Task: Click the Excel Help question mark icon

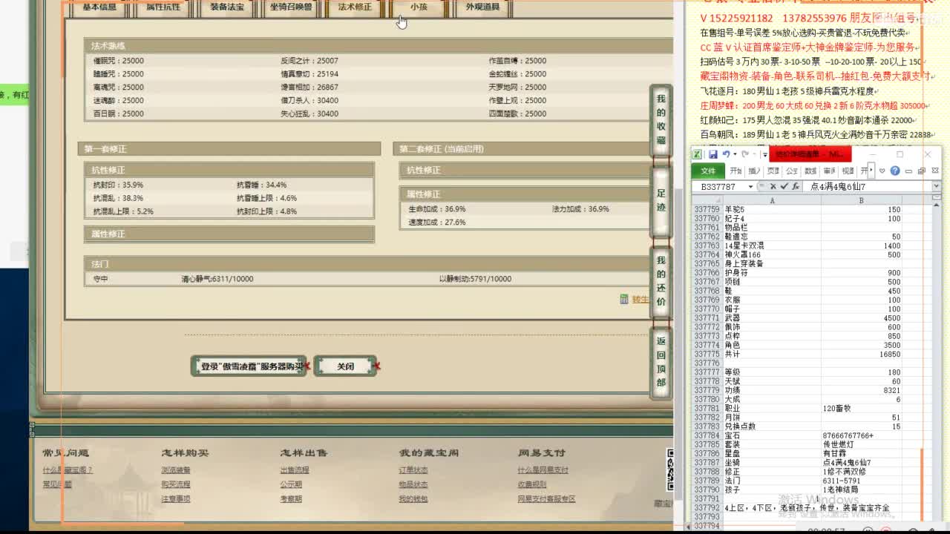Action: pyautogui.click(x=895, y=171)
